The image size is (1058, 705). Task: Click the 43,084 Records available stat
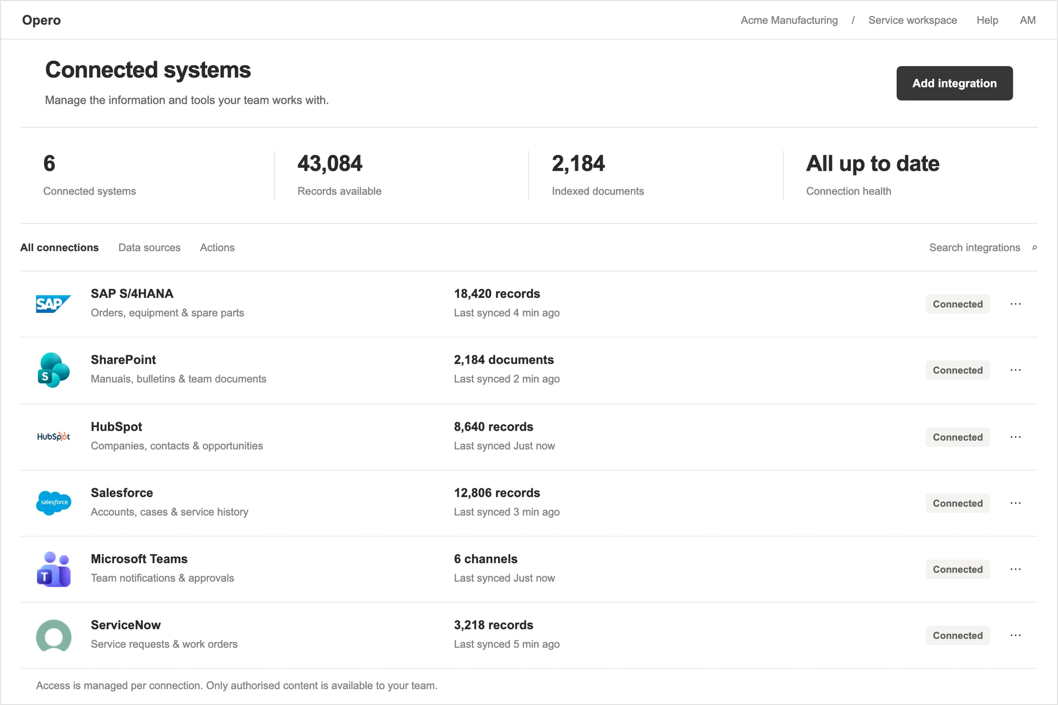[339, 175]
